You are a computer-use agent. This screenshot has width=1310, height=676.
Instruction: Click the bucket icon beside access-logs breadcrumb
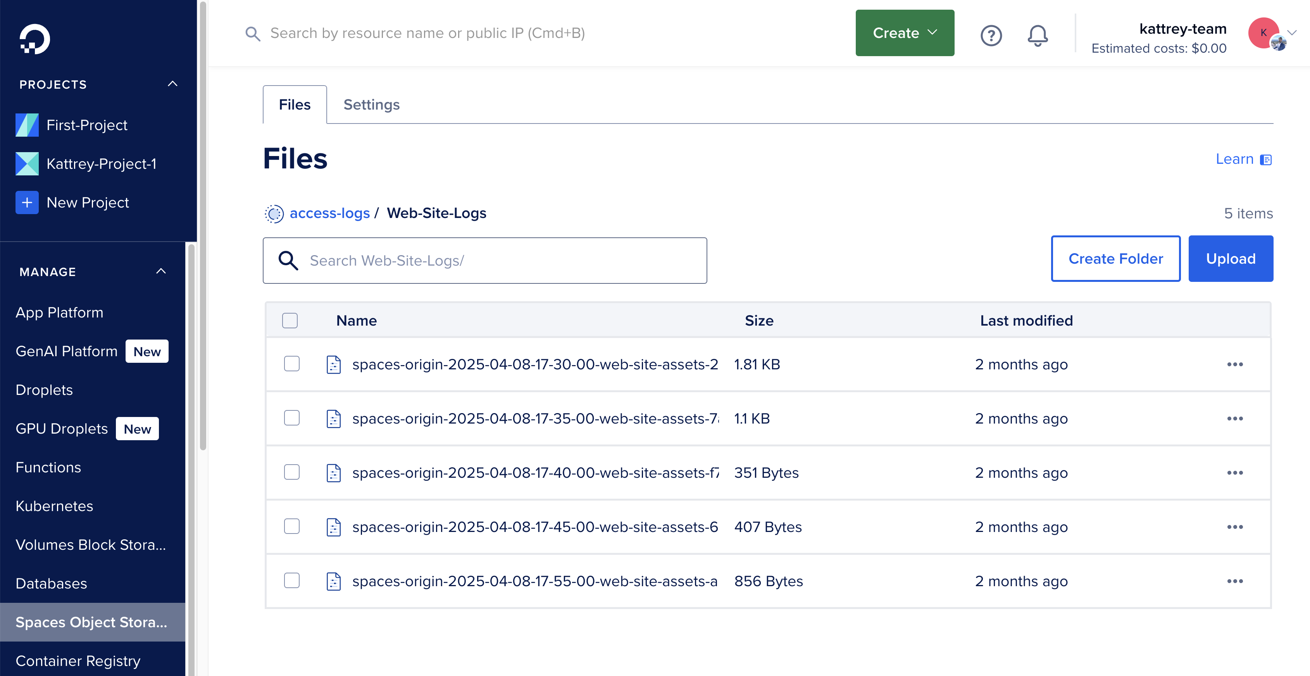[x=274, y=213]
